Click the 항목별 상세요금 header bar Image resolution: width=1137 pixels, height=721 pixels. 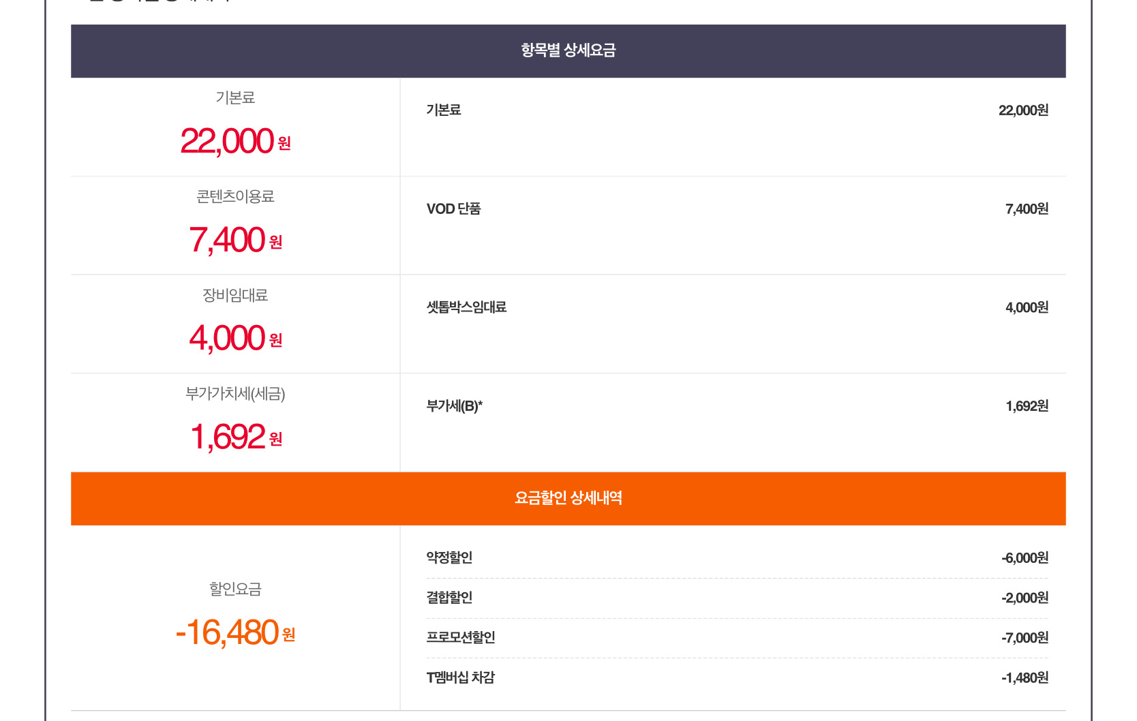coord(568,50)
